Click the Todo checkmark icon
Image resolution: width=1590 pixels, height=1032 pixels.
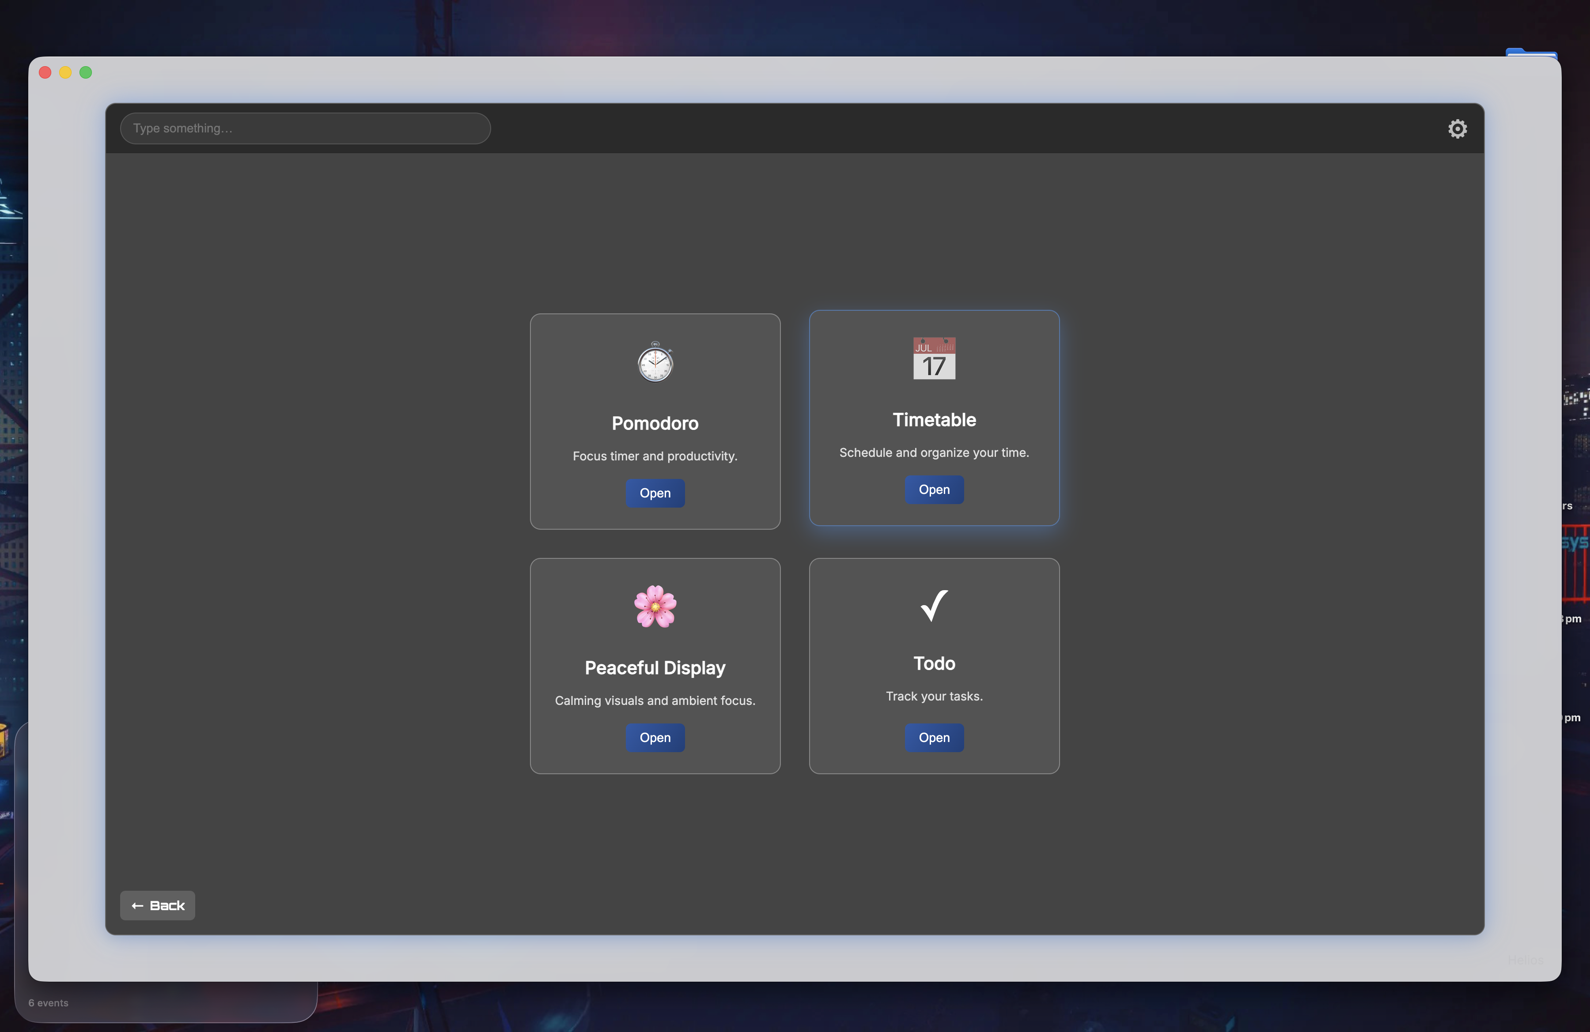934,606
